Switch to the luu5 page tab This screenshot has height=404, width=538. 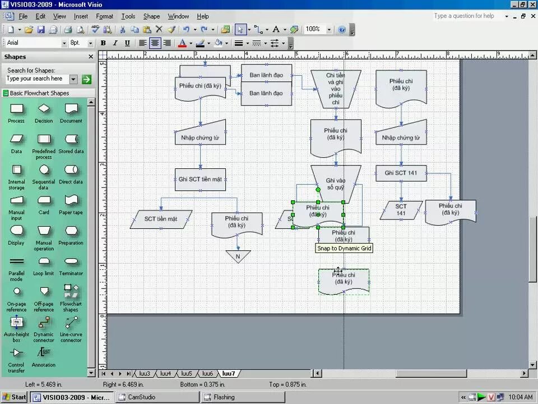click(x=186, y=374)
